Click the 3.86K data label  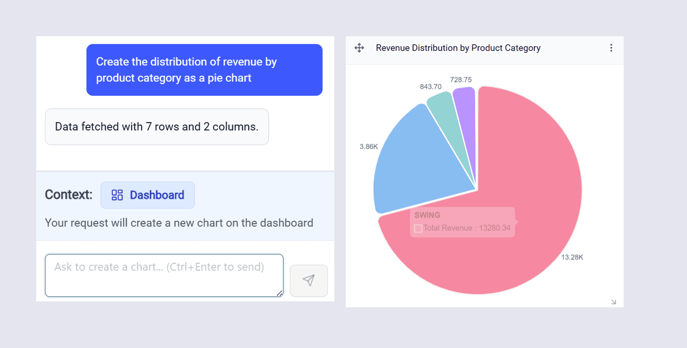[x=369, y=147]
